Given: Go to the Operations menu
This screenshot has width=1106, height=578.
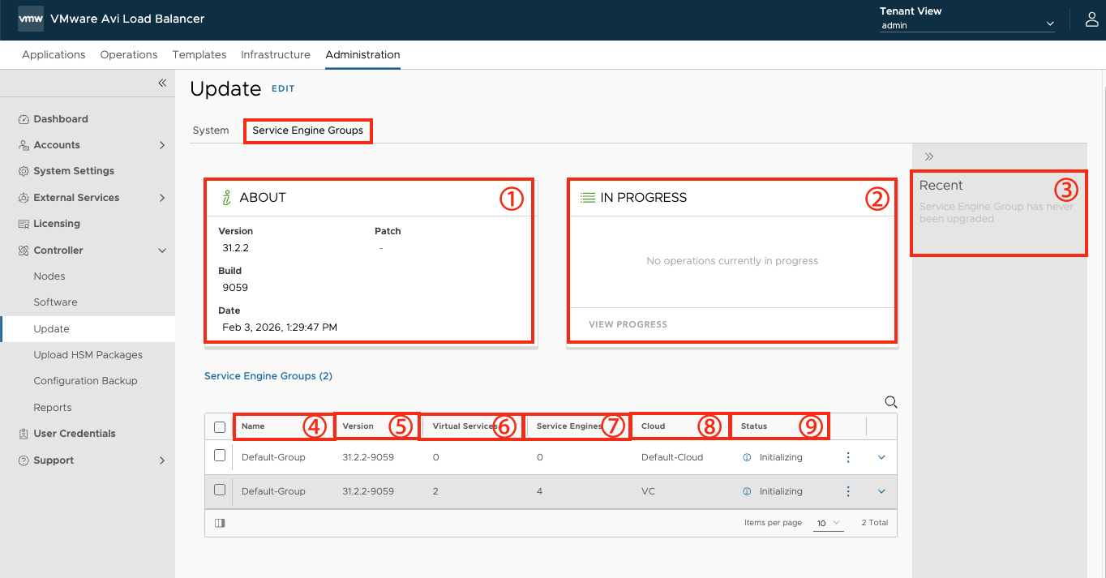Looking at the screenshot, I should click(129, 55).
